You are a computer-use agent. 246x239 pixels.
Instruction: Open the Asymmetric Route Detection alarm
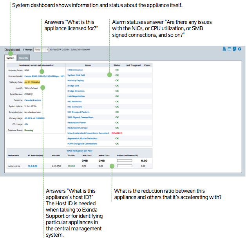click(82, 138)
